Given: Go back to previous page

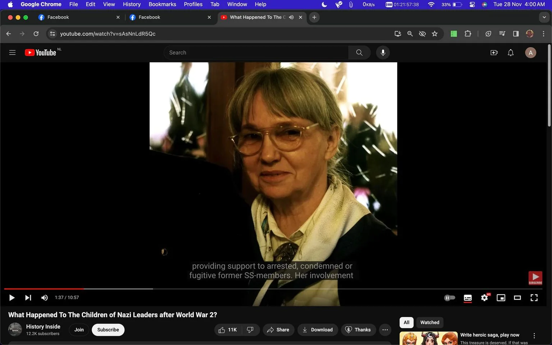Looking at the screenshot, I should pos(9,34).
